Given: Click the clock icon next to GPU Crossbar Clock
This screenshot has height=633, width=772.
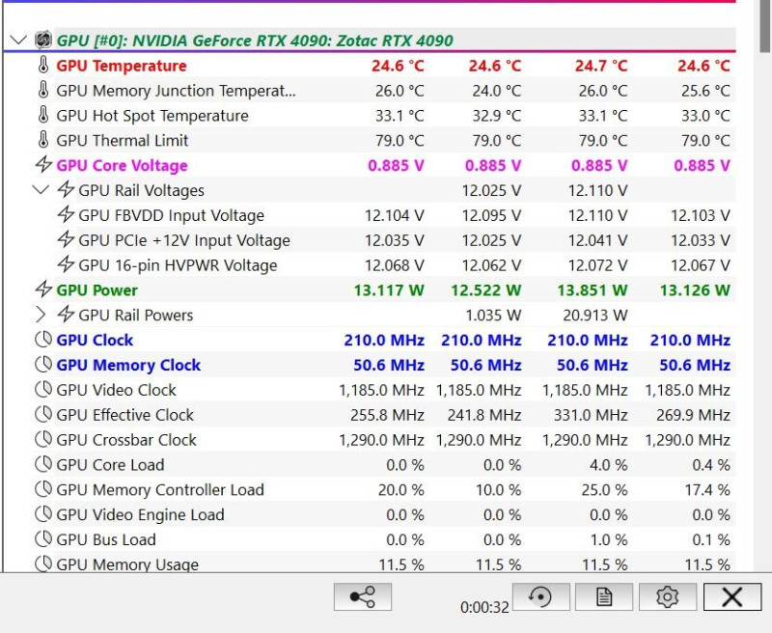Looking at the screenshot, I should pyautogui.click(x=43, y=440).
